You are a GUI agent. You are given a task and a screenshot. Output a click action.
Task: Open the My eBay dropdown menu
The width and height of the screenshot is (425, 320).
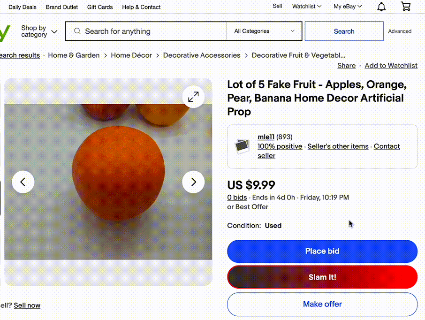(x=348, y=7)
